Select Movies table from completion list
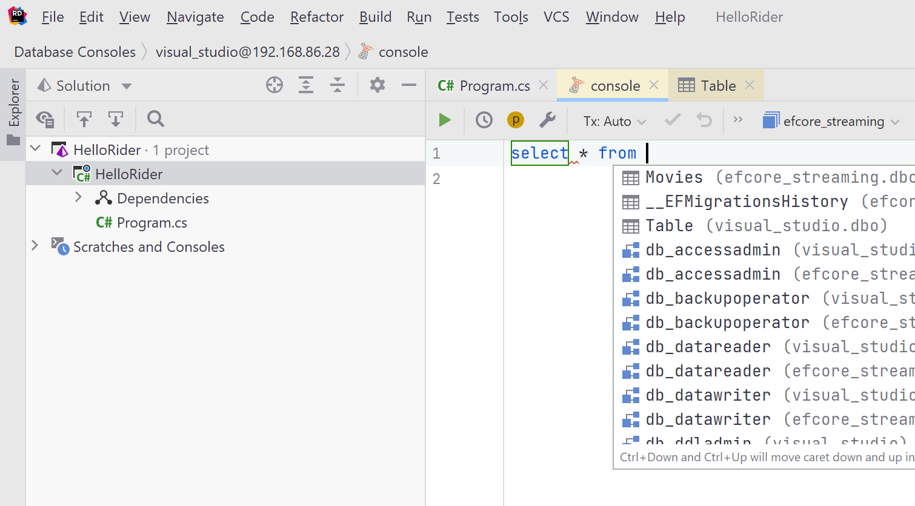915x506 pixels. pos(674,177)
